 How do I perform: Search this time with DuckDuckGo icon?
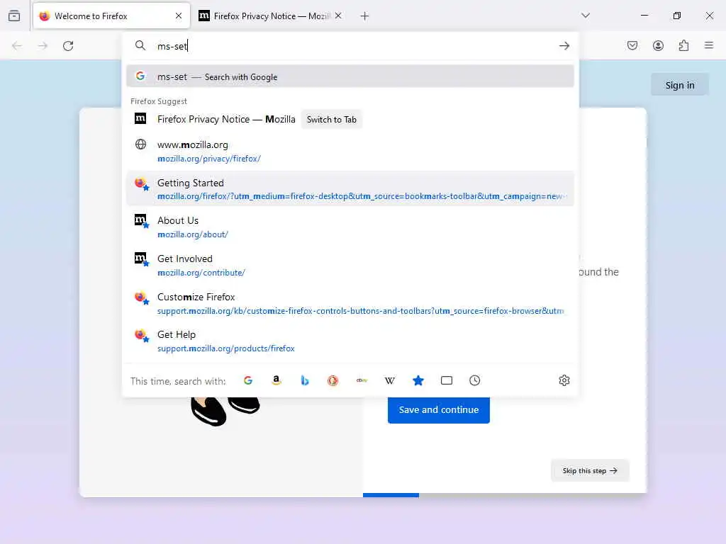pos(333,380)
